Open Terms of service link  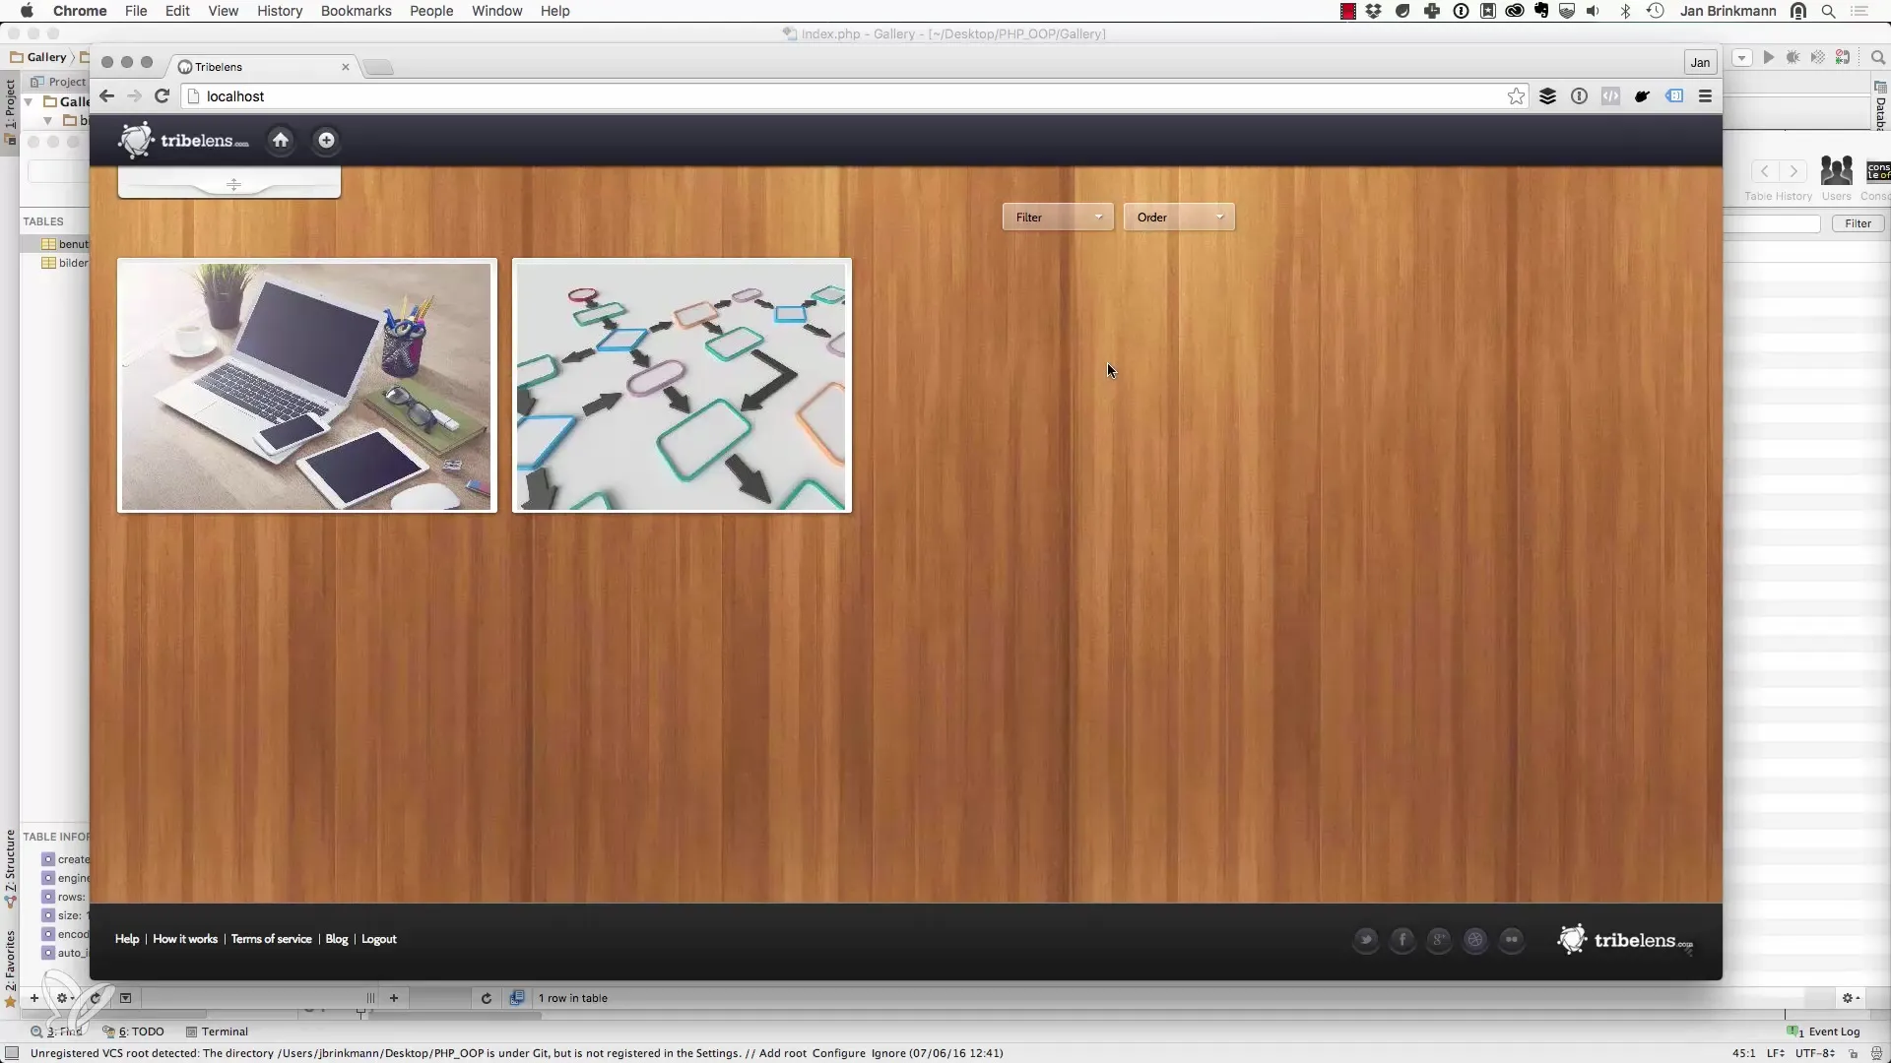[271, 939]
